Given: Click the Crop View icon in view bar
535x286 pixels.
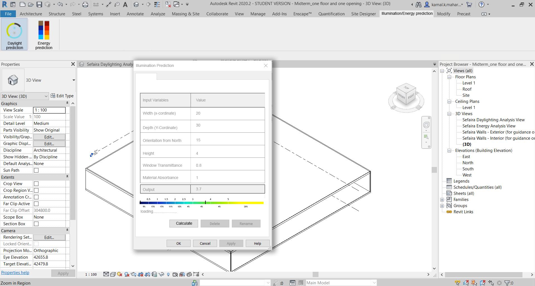Looking at the screenshot, I should pyautogui.click(x=140, y=275).
